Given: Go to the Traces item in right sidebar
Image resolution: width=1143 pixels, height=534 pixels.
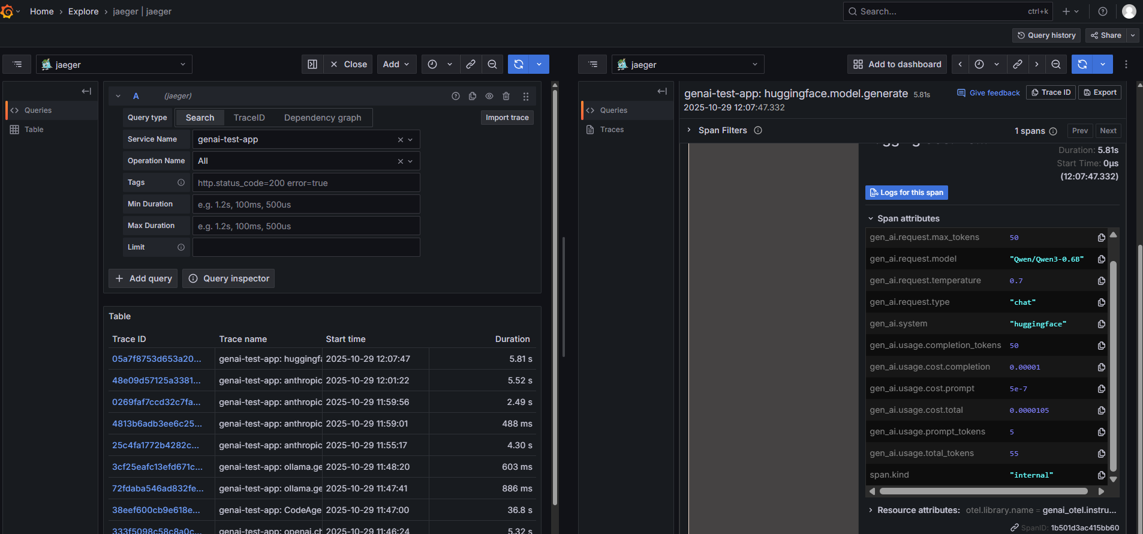Looking at the screenshot, I should point(612,130).
